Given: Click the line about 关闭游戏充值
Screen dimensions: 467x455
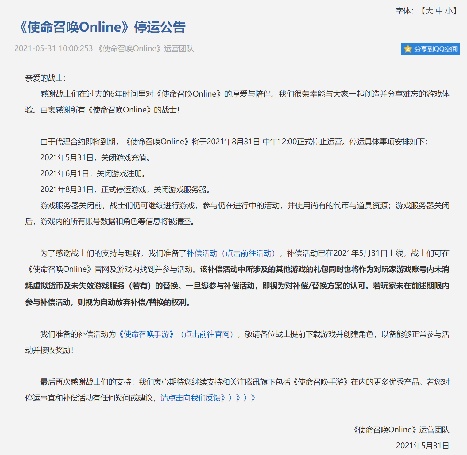Looking at the screenshot, I should [95, 158].
